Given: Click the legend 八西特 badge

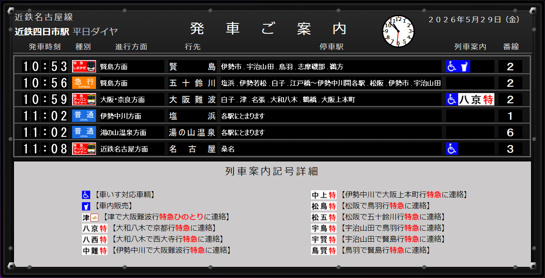Looking at the screenshot, I should tap(95, 239).
